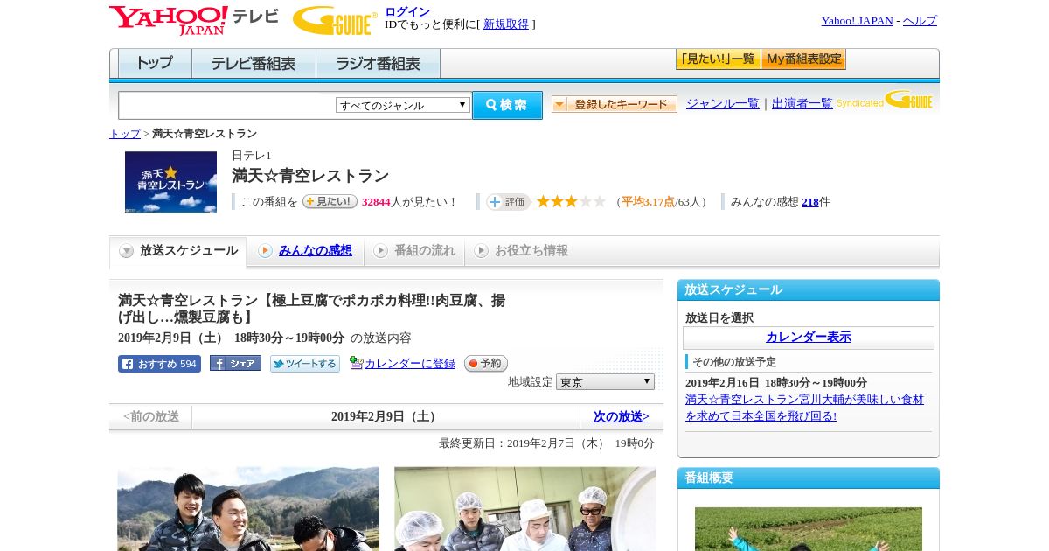This screenshot has height=551, width=1049.
Task: Select the 番組の流れ tab
Action: (414, 251)
